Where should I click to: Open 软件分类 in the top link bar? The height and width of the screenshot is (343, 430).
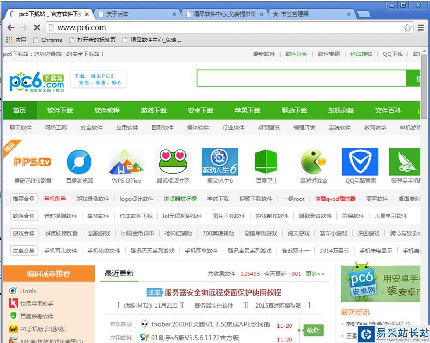tap(296, 54)
